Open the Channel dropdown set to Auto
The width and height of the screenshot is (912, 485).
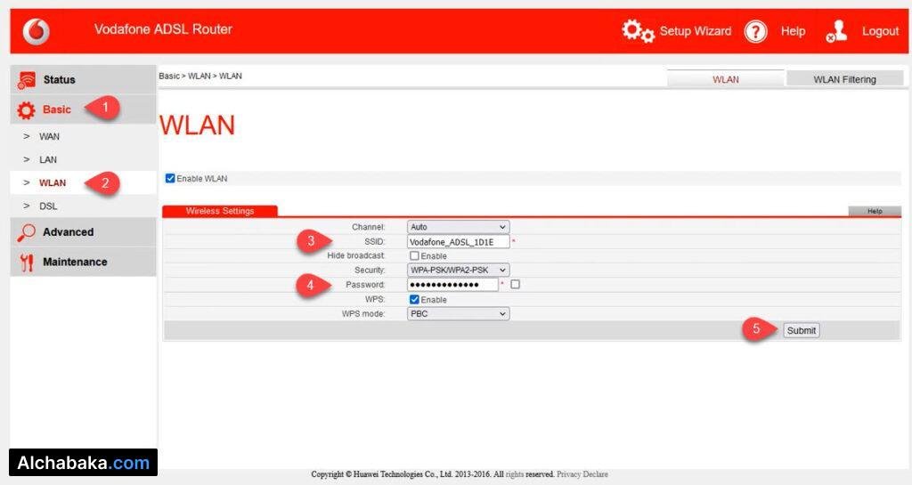pyautogui.click(x=458, y=227)
